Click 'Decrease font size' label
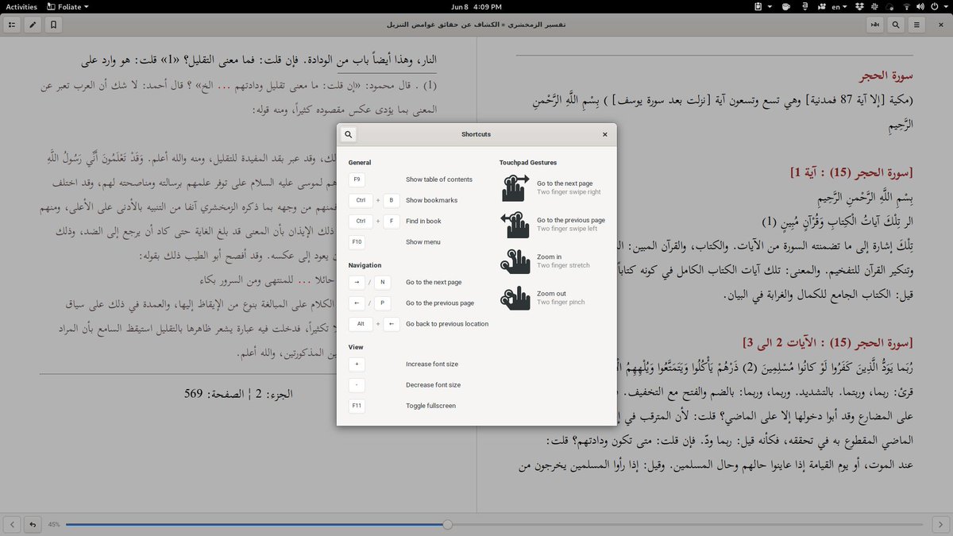 coord(433,384)
